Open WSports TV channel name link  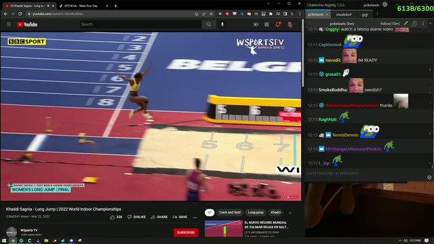pos(28,230)
